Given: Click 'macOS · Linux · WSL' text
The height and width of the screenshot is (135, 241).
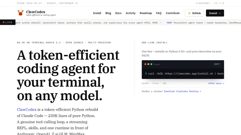Looking at the screenshot, I should [154, 83].
